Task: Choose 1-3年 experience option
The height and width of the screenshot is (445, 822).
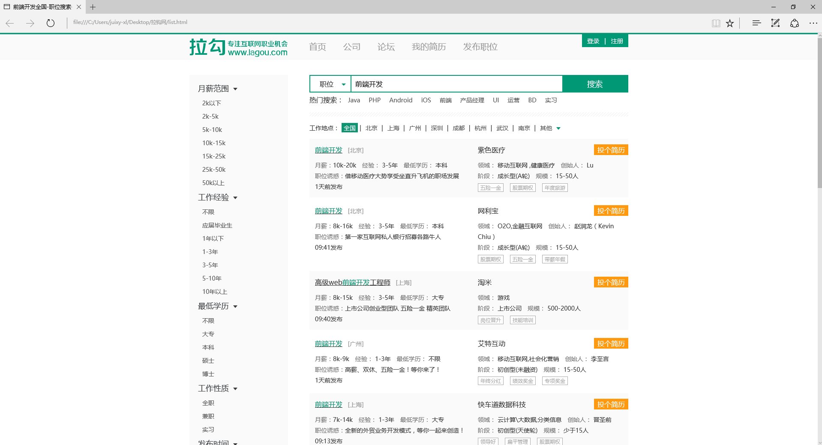Action: point(210,252)
